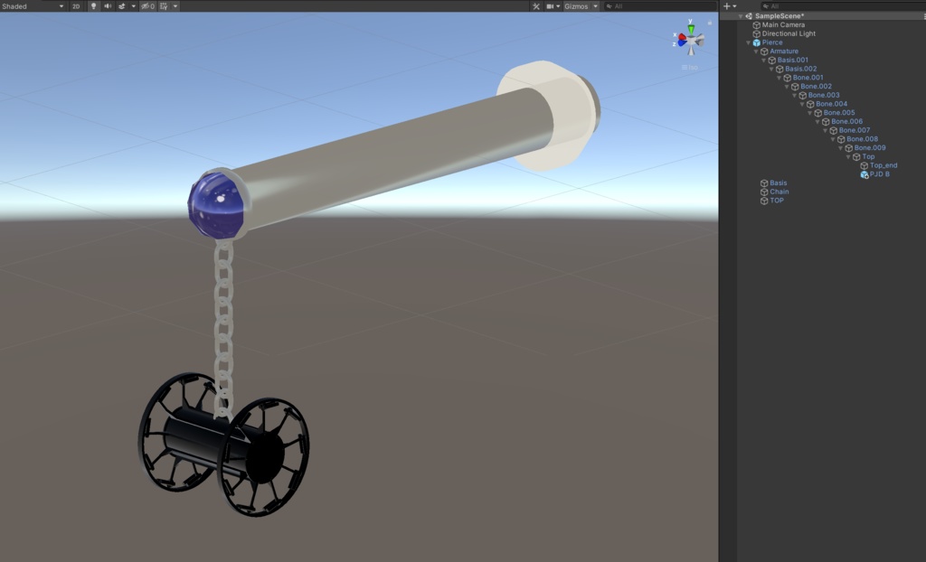Screen dimensions: 926x562
Task: Select Basis.001 in Hierarchy
Action: click(792, 61)
